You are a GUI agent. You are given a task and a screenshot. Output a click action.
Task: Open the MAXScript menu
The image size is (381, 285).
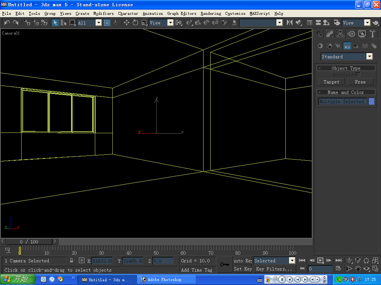[260, 14]
